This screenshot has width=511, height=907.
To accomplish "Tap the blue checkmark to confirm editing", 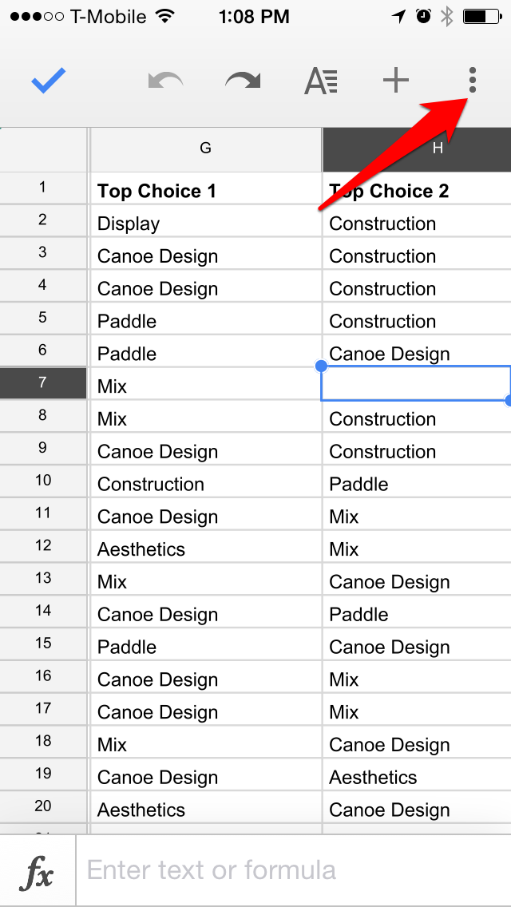I will (49, 81).
